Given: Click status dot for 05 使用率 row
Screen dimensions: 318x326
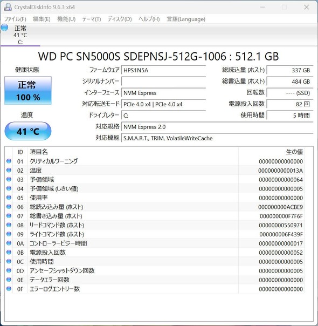Looking at the screenshot, I should [x=9, y=198].
